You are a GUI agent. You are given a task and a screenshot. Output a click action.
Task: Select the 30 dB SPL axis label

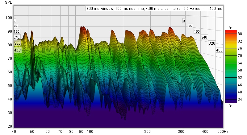click(x=10, y=113)
